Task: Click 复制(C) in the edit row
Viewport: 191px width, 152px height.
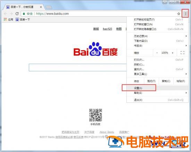Action: 166,81
